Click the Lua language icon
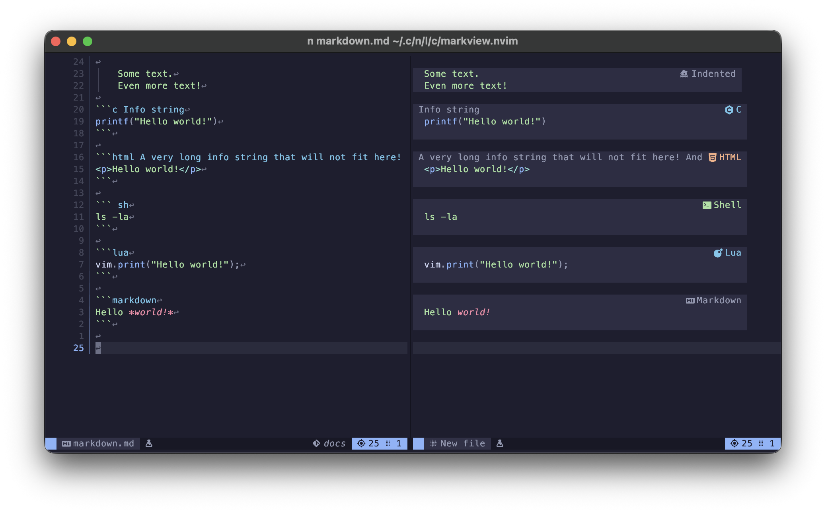Image resolution: width=826 pixels, height=512 pixels. point(718,253)
